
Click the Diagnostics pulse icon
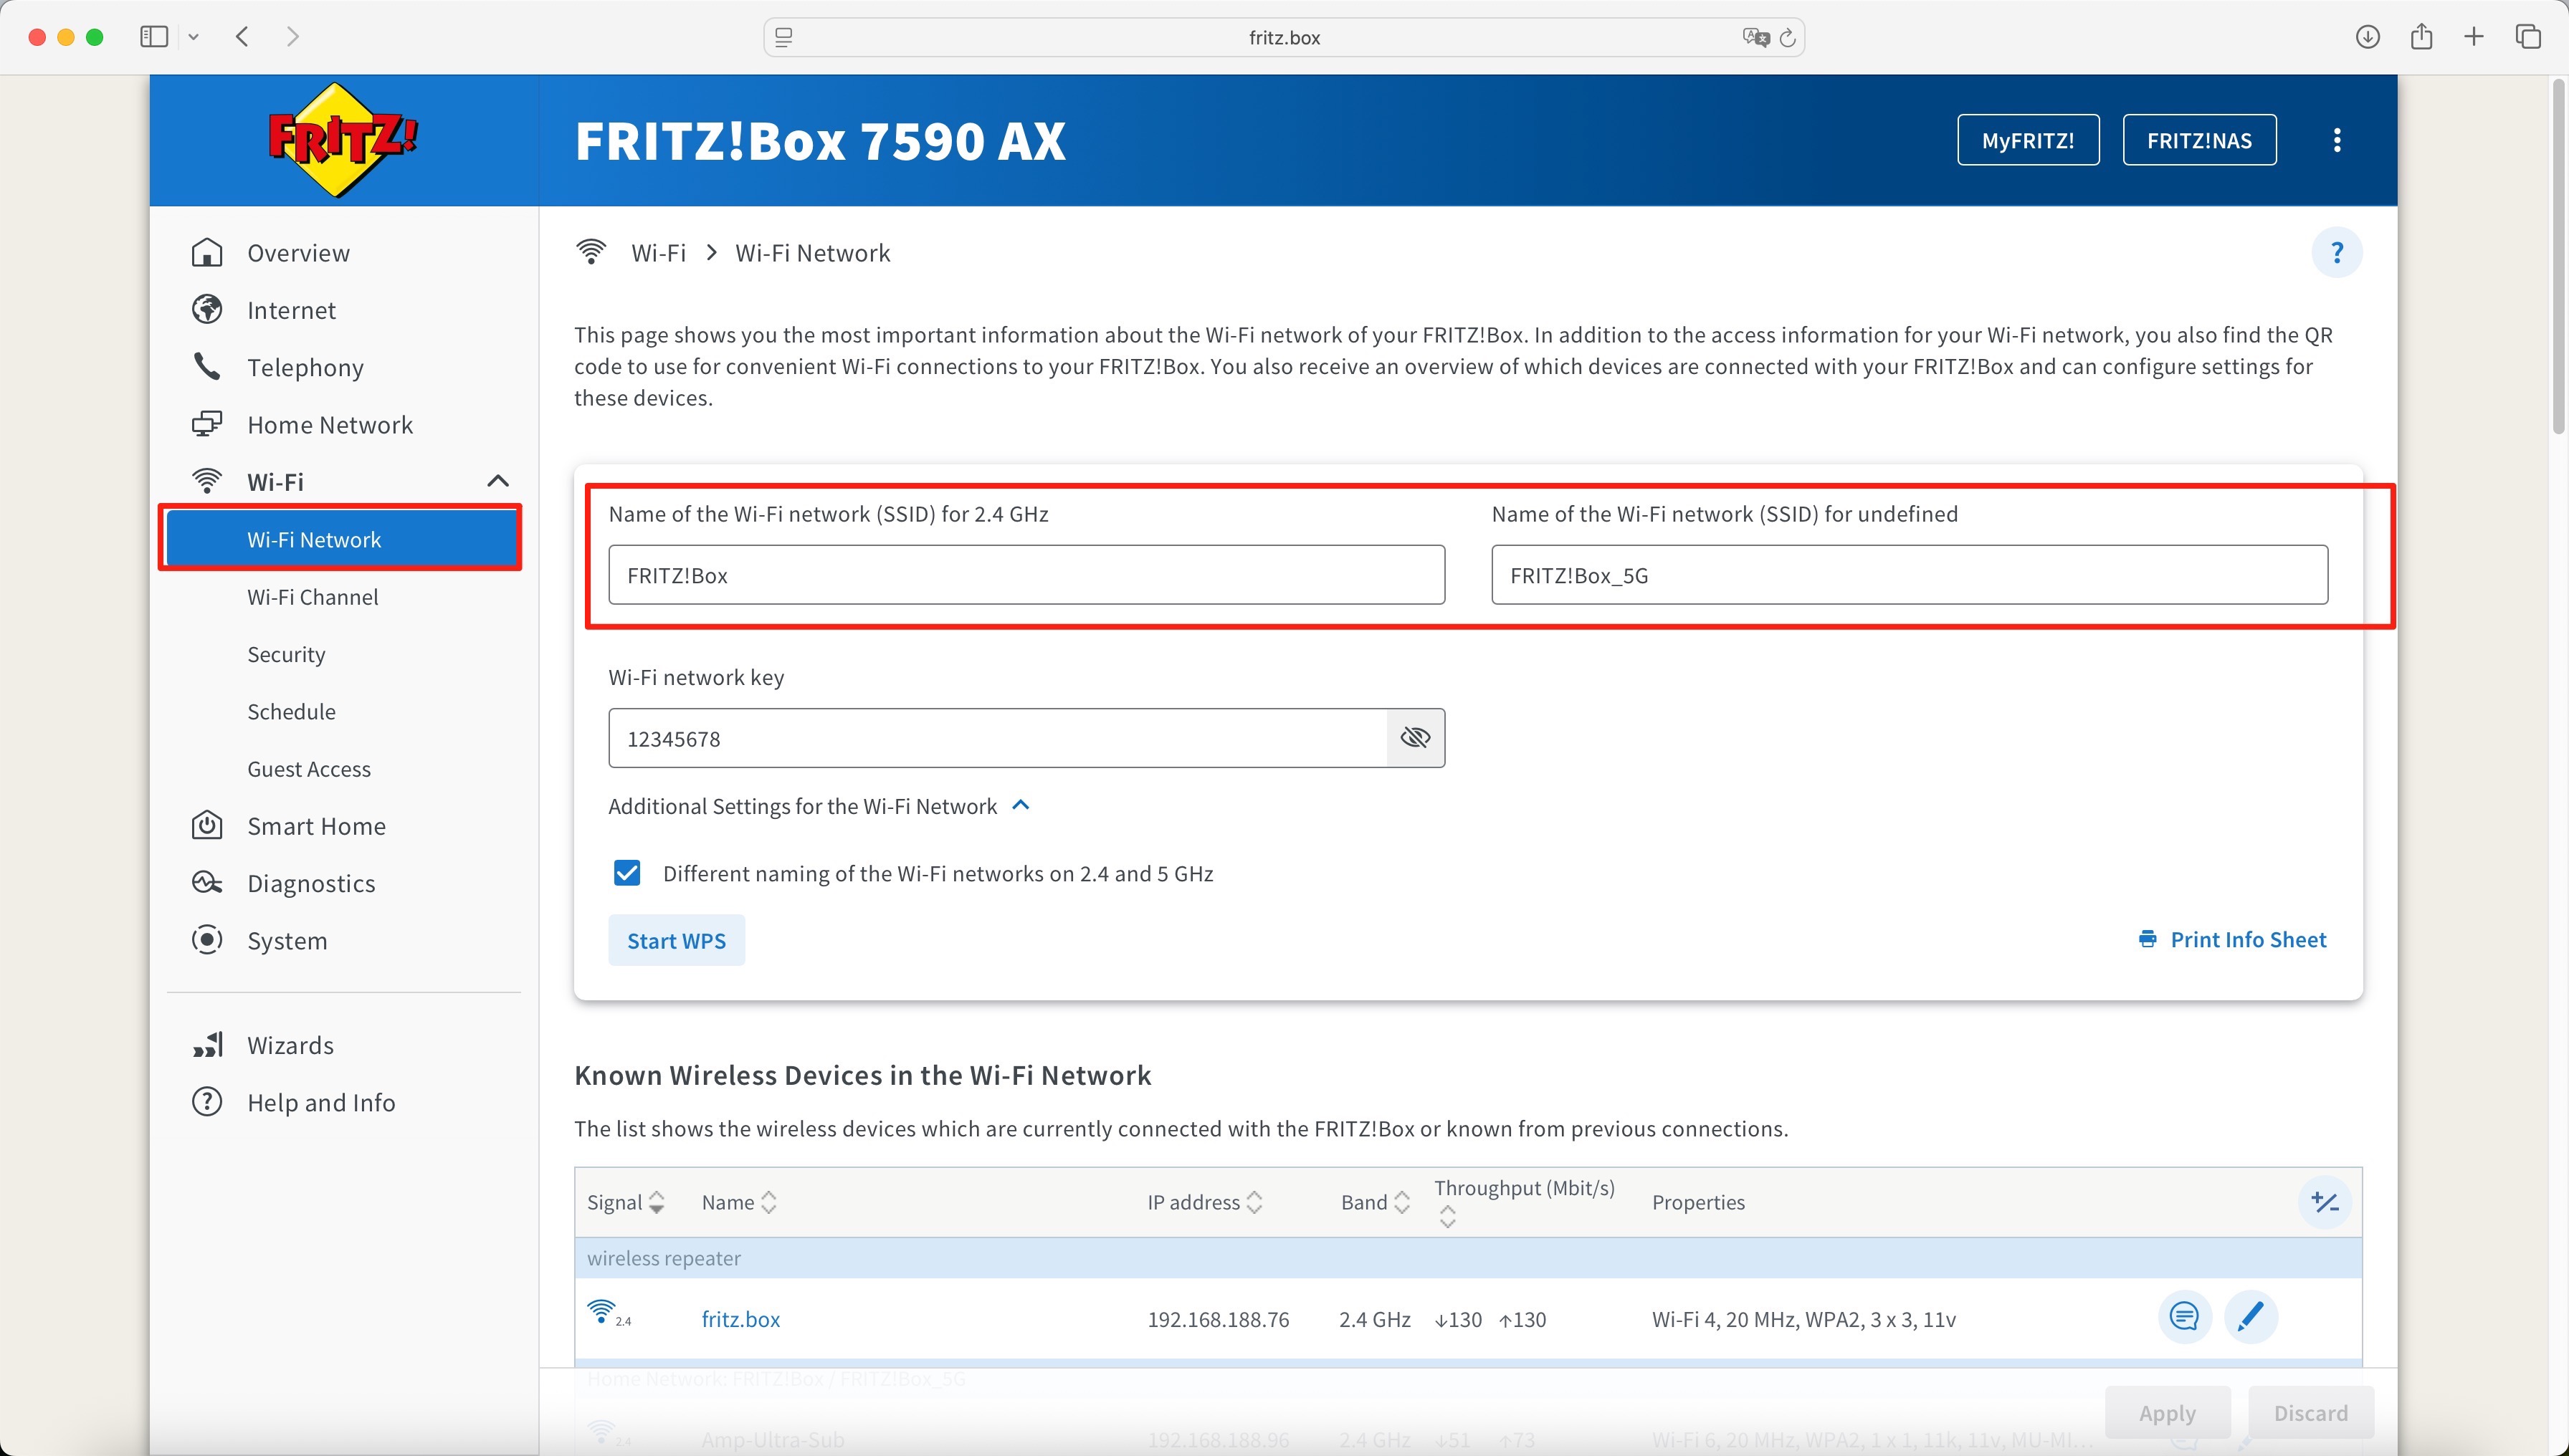tap(207, 882)
